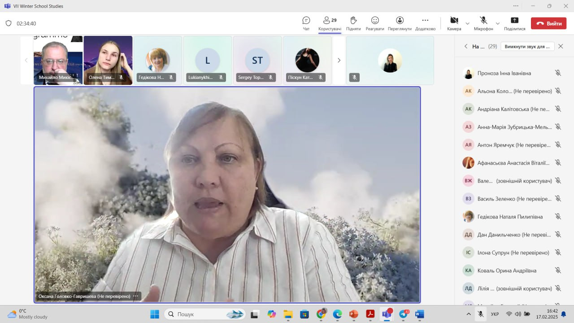Show previous participants in the video strip
Image resolution: width=574 pixels, height=323 pixels.
26,60
